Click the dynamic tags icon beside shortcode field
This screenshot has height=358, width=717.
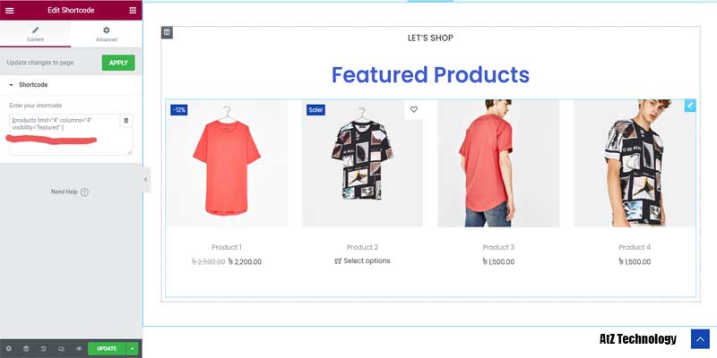(x=126, y=121)
